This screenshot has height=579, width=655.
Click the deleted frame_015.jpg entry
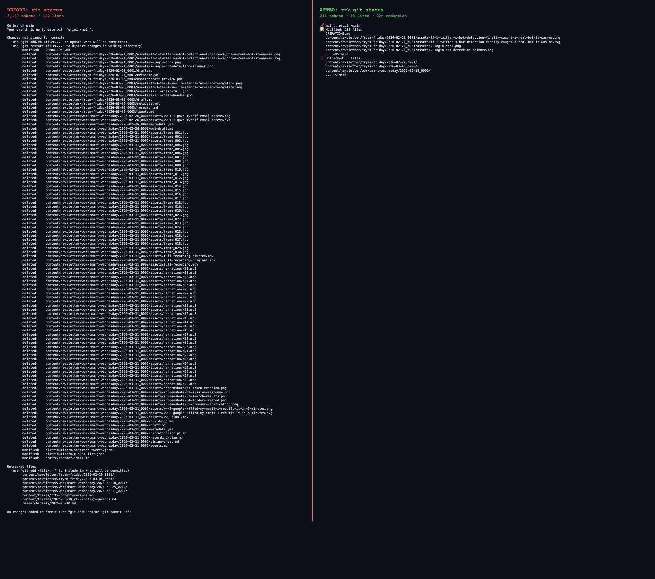(117, 190)
